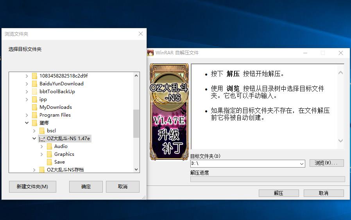
Task: Select the MyDownloads folder icon
Action: tap(34, 107)
